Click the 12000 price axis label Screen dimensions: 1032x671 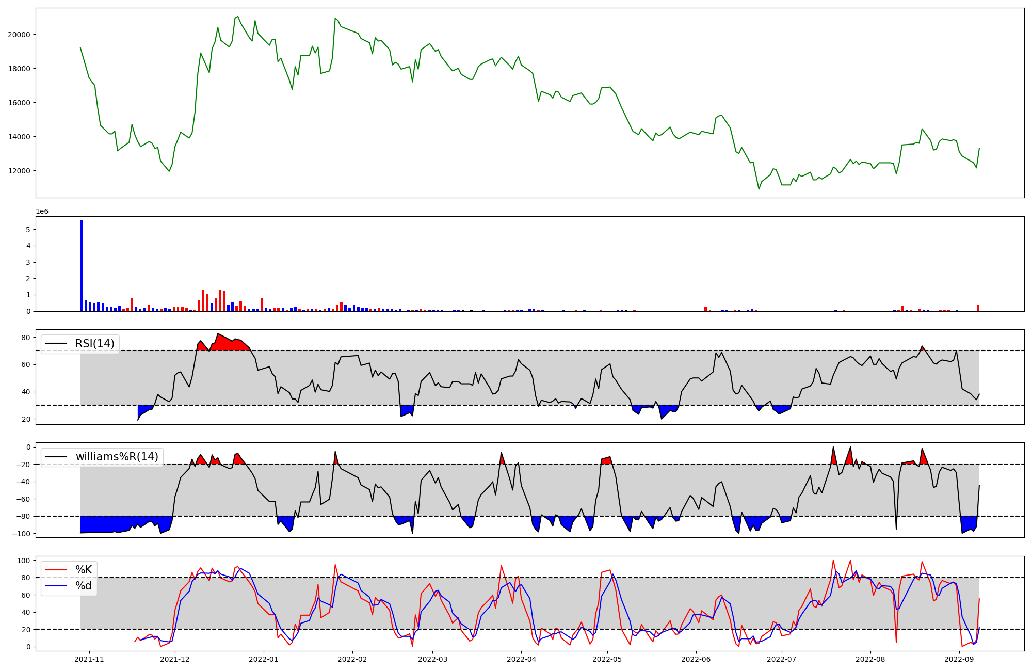point(19,171)
